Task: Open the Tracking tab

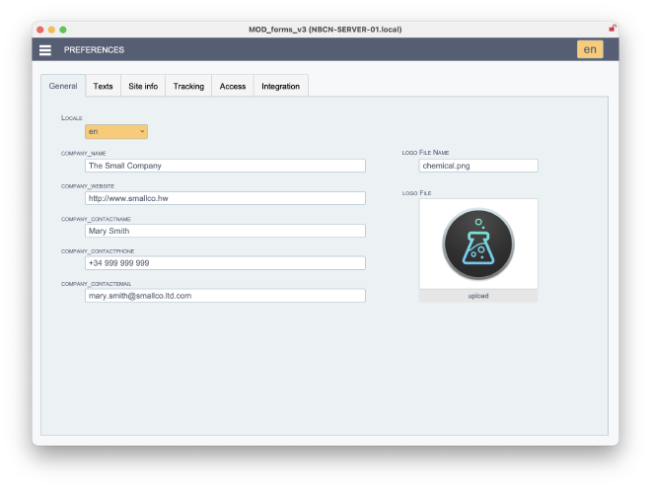Action: click(x=188, y=86)
